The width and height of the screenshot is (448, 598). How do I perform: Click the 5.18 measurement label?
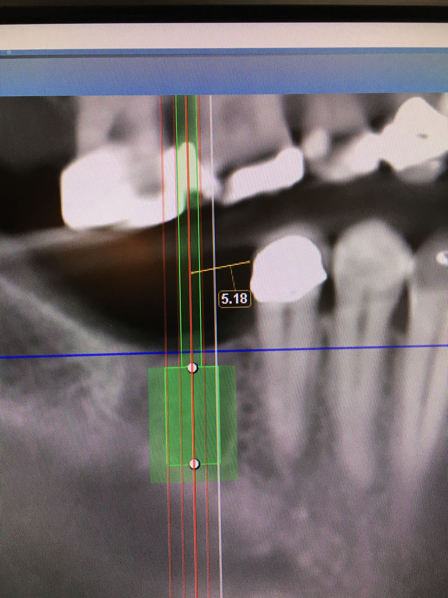coord(235,299)
